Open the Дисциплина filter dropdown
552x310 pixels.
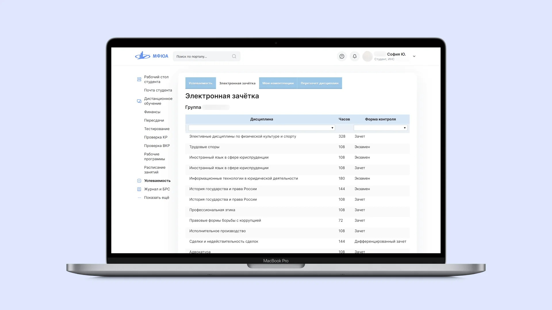[262, 128]
